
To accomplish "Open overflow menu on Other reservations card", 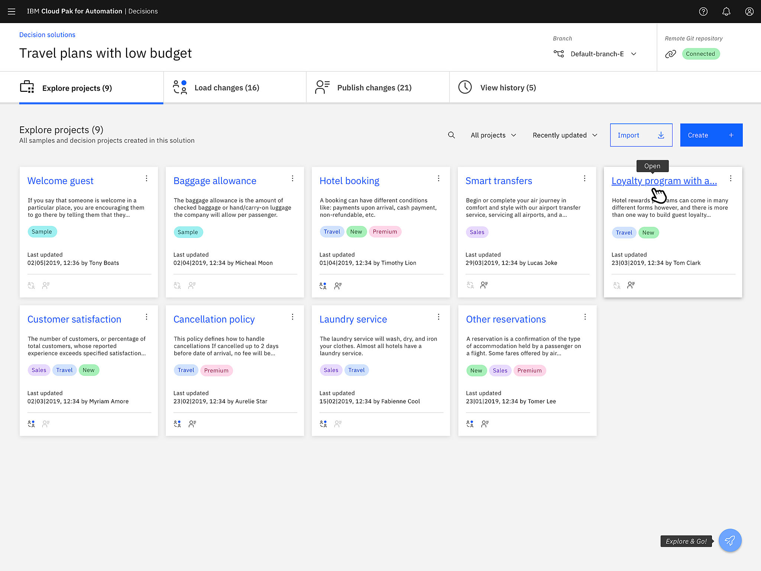I will 585,317.
